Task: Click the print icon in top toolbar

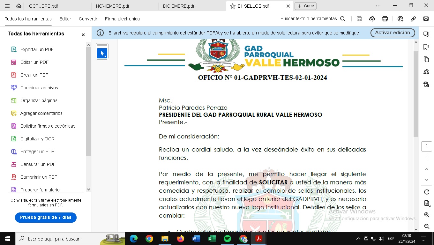Action: (x=385, y=19)
